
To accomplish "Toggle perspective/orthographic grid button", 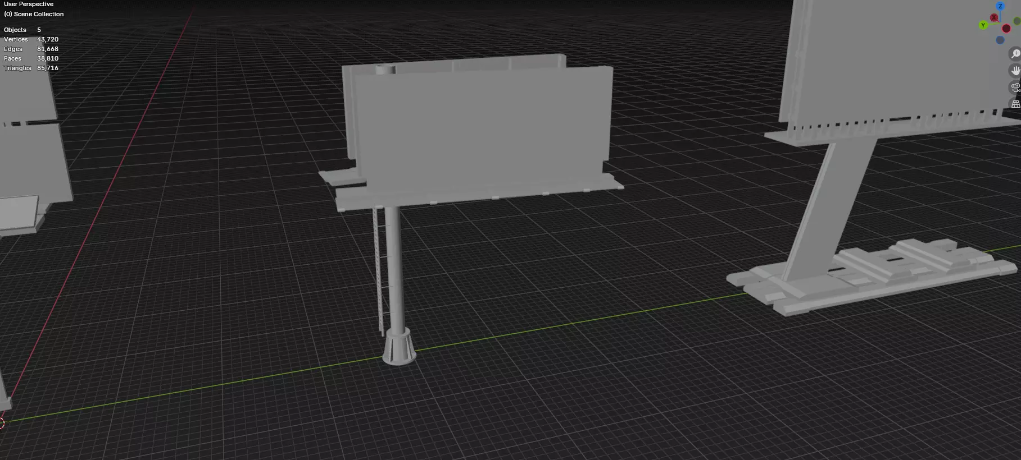I will tap(1015, 104).
